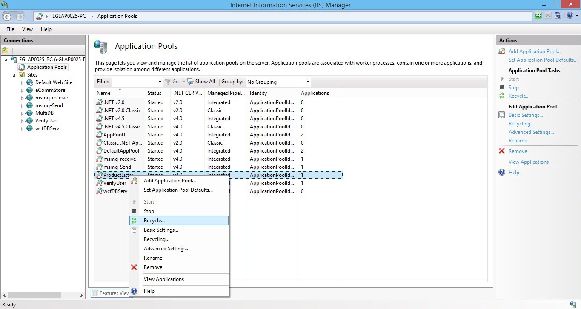581x309 pixels.
Task: Select the msmq-receive application pool row
Action: click(218, 159)
